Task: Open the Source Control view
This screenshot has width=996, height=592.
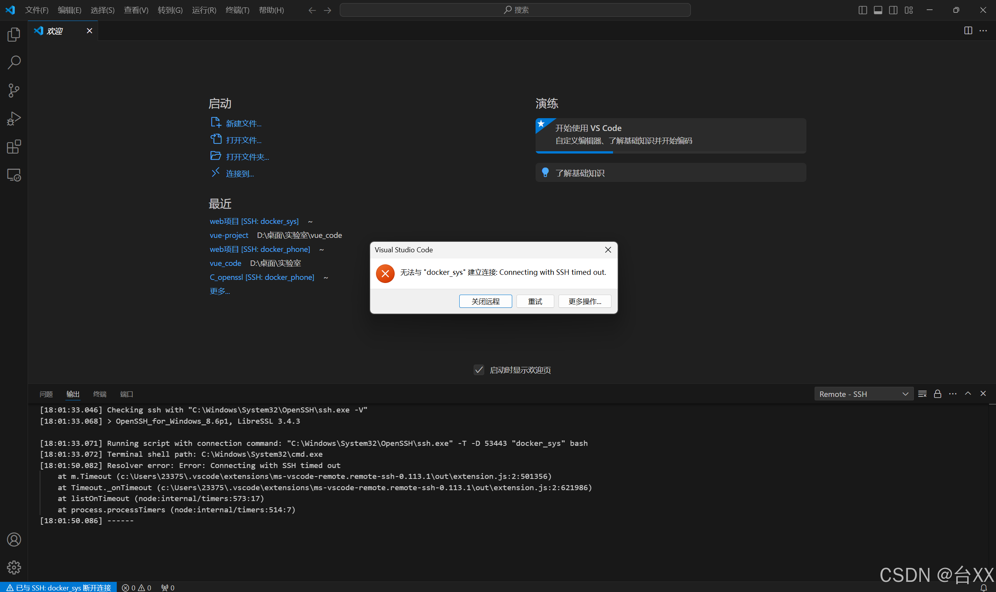Action: [14, 91]
